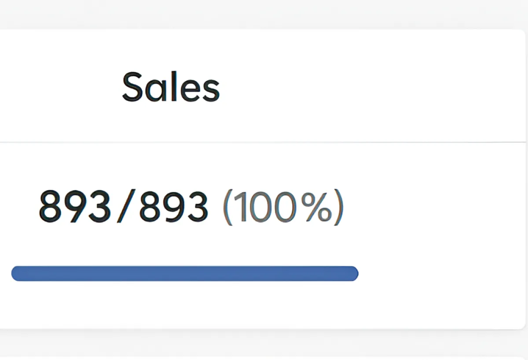
Task: Click the slash between the 893 numbers
Action: [x=125, y=207]
